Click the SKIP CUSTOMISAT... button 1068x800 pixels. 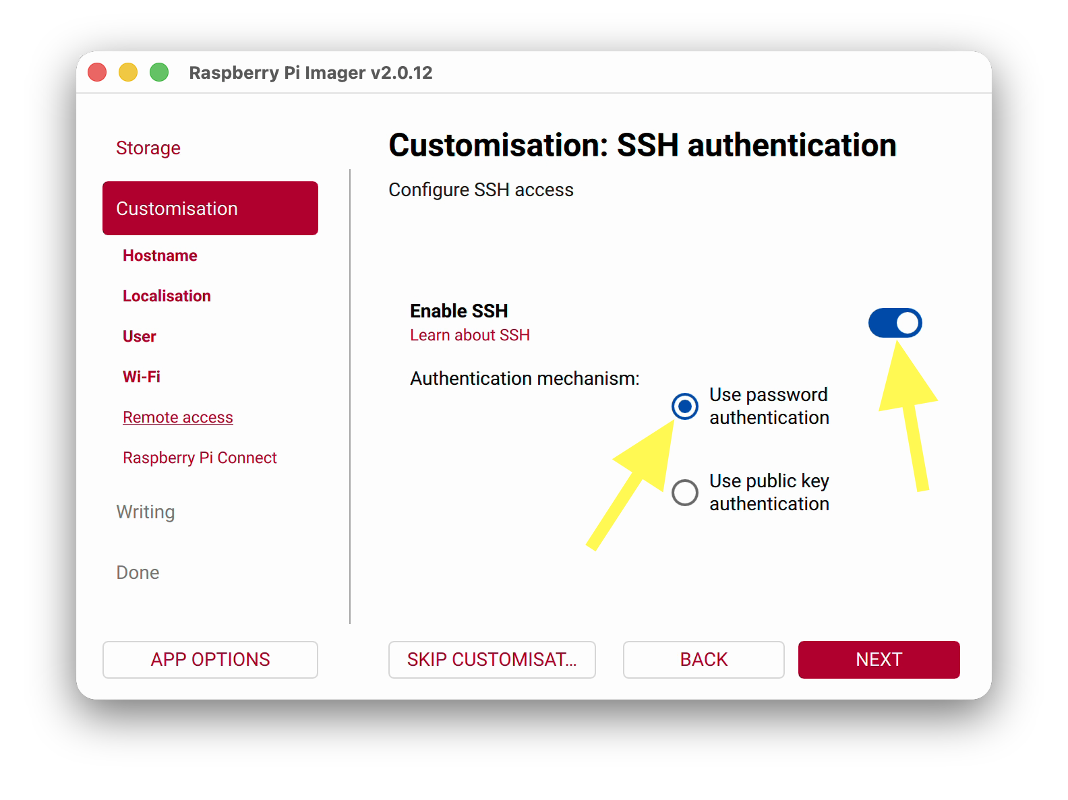tap(492, 660)
